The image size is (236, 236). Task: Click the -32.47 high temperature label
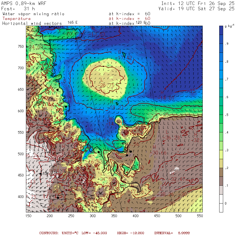[x=178, y=179]
